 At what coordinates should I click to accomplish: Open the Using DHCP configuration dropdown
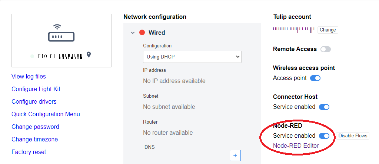[x=192, y=57]
